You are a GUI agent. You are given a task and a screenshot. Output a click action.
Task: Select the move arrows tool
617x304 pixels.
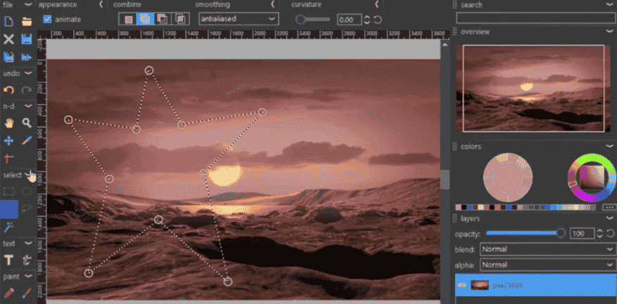click(8, 140)
